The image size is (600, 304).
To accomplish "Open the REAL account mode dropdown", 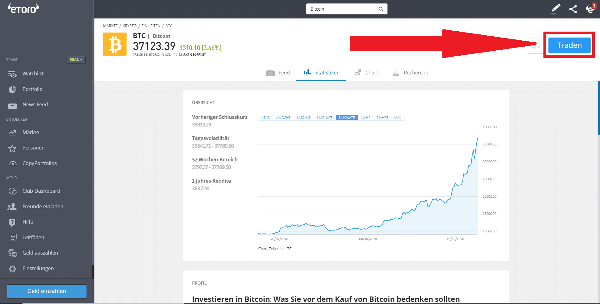I will 76,60.
